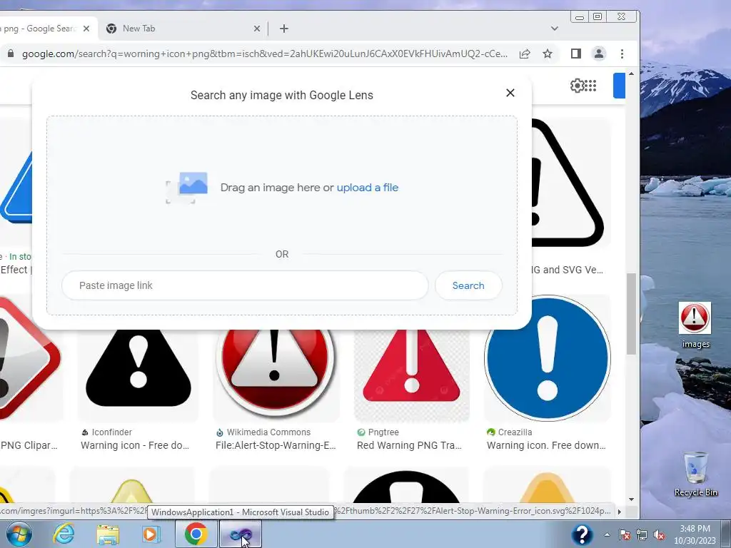Viewport: 731px width, 548px height.
Task: Click the share page icon
Action: point(525,54)
